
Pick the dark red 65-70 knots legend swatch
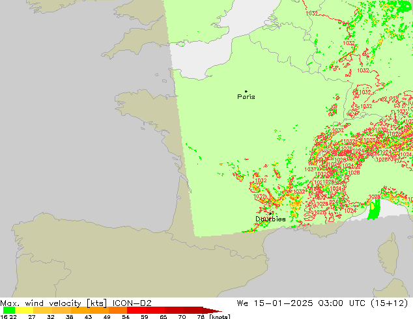[174, 311]
